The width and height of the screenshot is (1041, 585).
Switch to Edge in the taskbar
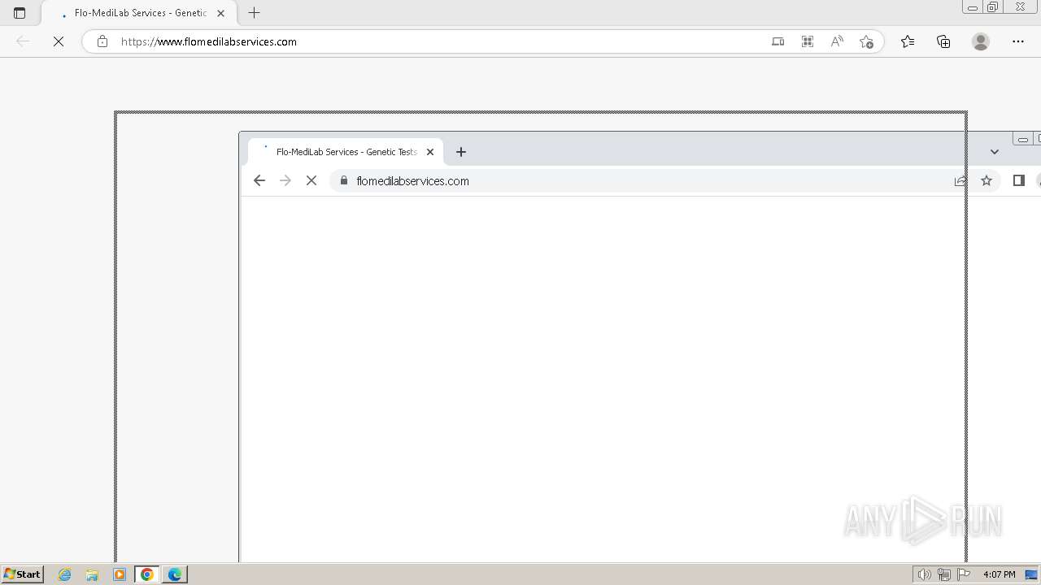click(x=175, y=574)
